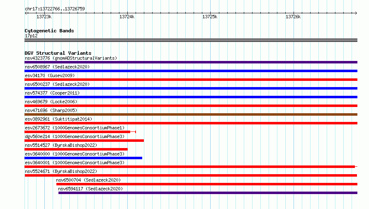The height and width of the screenshot is (209, 369).
Task: Open esv3640001 (1000GenomesConsortiumPhase3) label
Action: (75, 163)
